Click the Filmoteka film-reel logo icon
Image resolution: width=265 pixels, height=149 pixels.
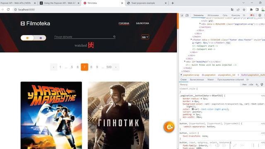[23, 24]
